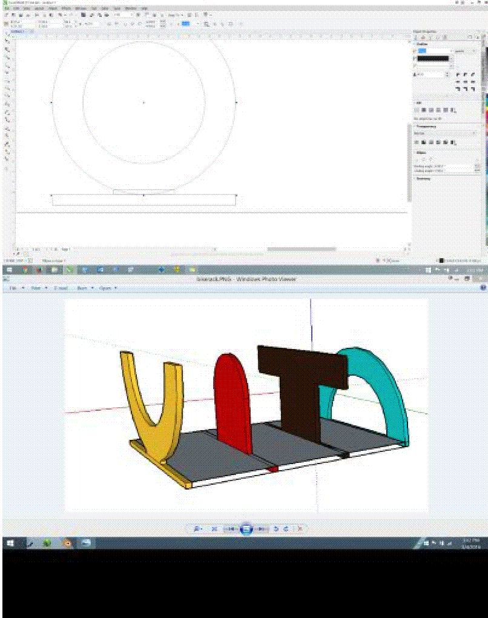Screen dimensions: 488x618
Task: Click the zoom magnifier in Photo Viewer
Action: [197, 529]
